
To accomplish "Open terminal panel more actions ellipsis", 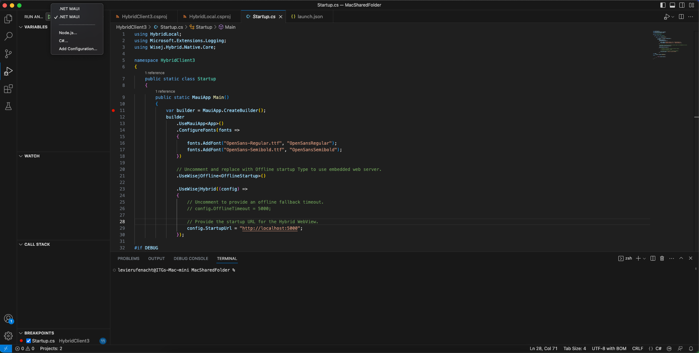I will 672,258.
